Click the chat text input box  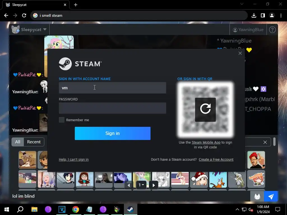tap(130, 196)
